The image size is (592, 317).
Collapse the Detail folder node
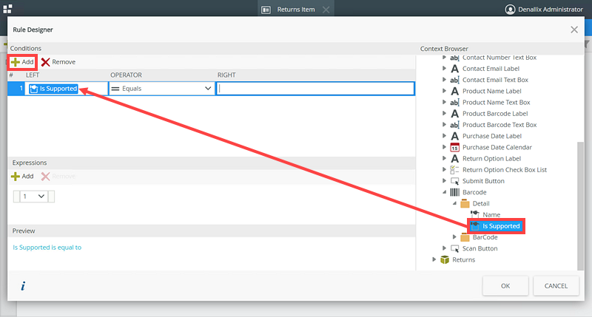454,203
